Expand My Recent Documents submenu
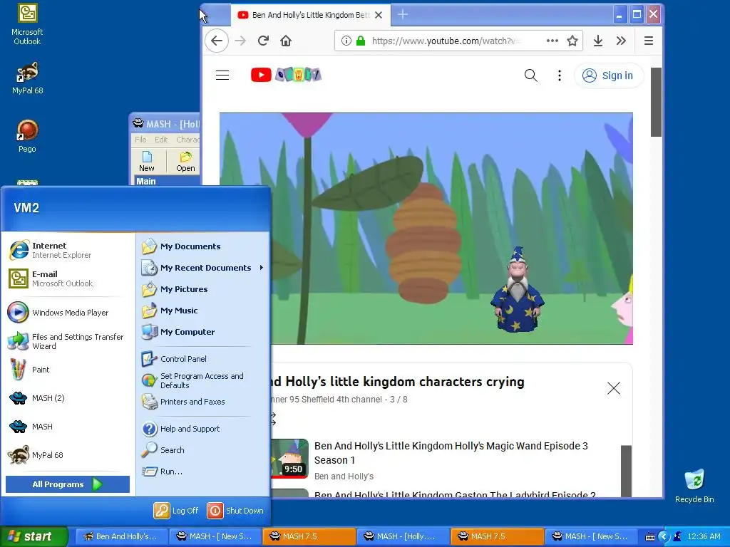730x547 pixels. 202,268
